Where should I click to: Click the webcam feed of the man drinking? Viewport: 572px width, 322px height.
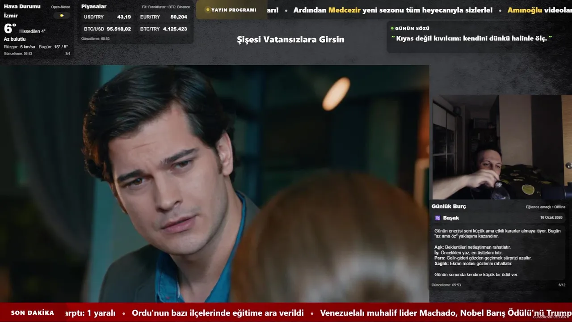[502, 147]
